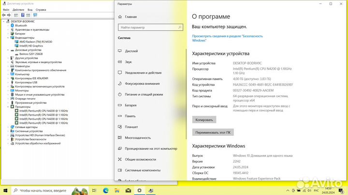Open System components settings
The width and height of the screenshot is (348, 195).
(143, 170)
